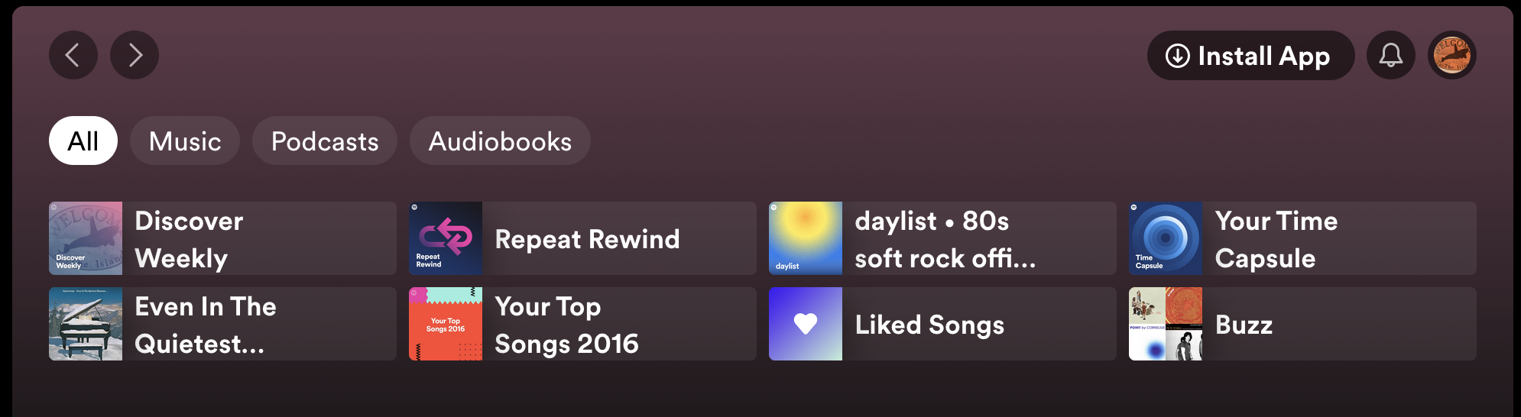The width and height of the screenshot is (1521, 417).
Task: Click the Repeat Rewind cover art
Action: (x=446, y=238)
